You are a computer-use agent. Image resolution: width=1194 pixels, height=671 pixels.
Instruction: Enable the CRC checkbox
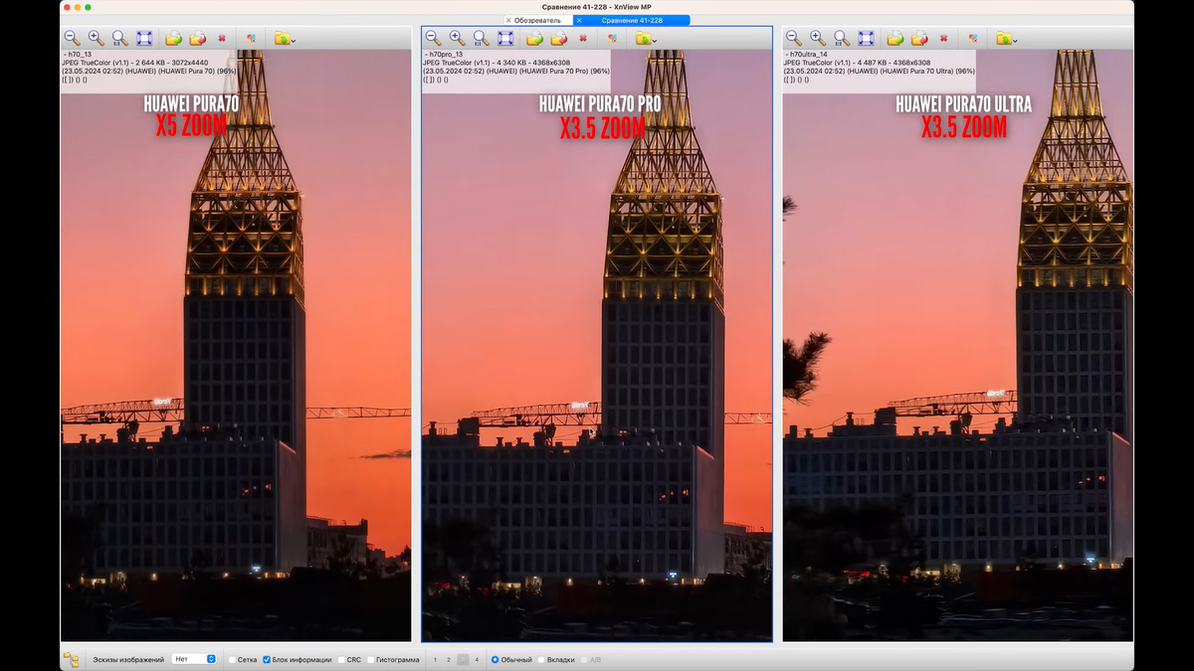[341, 659]
